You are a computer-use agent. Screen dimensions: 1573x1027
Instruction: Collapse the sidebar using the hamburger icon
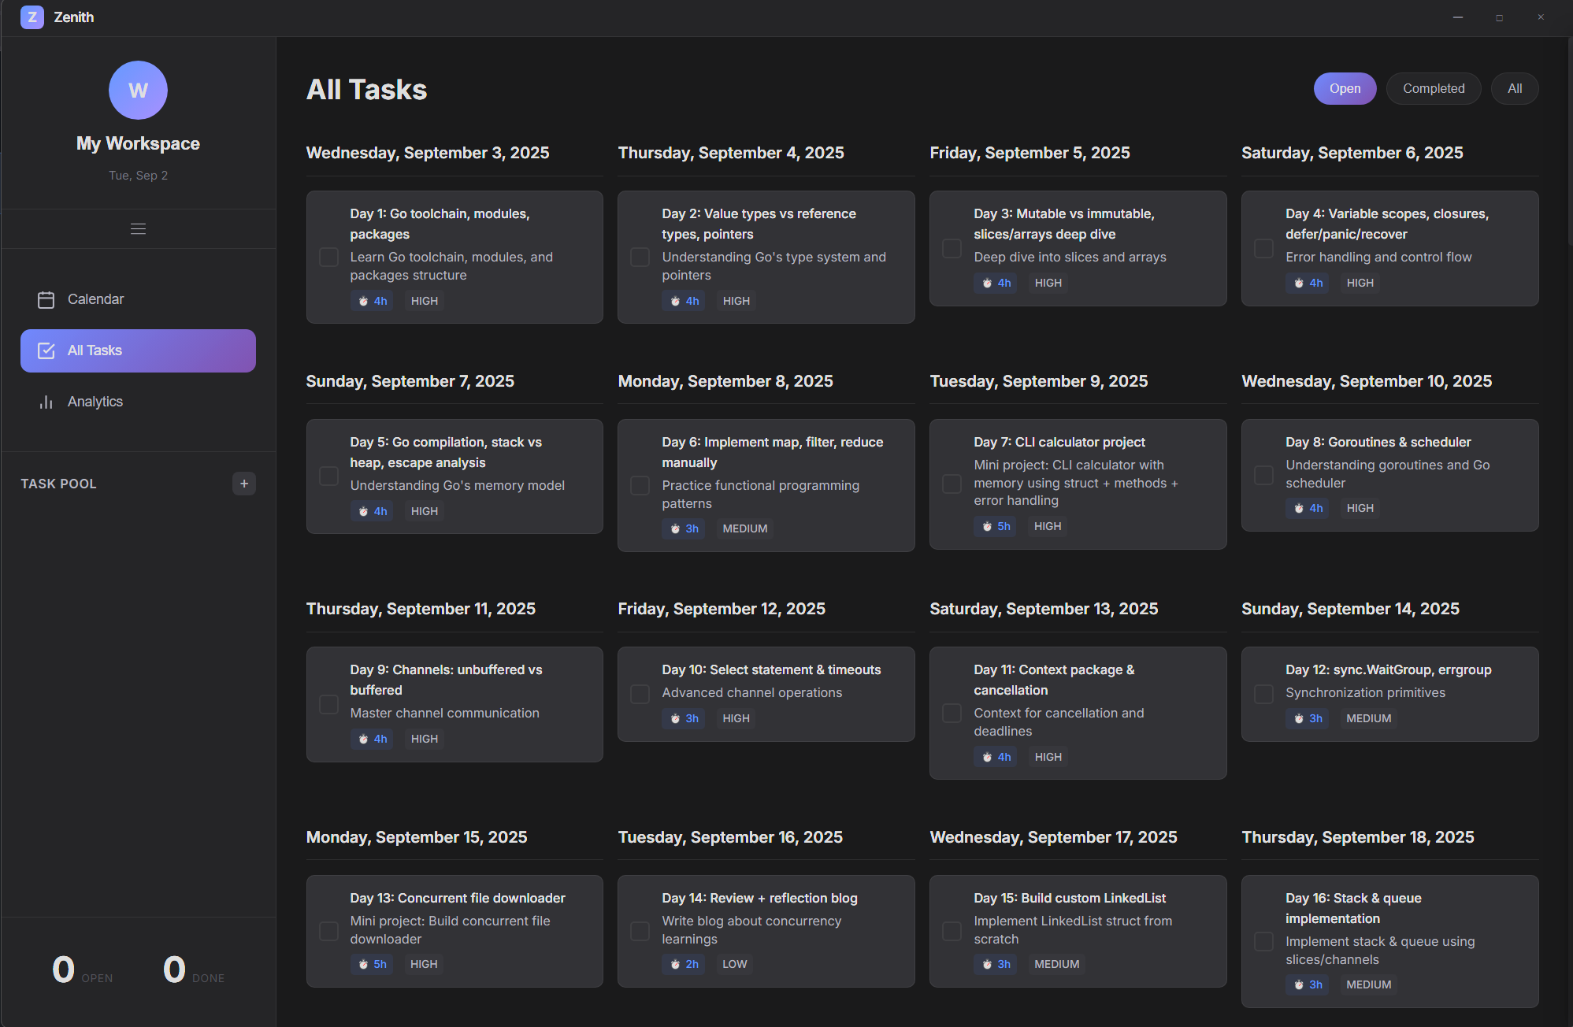coord(138,228)
